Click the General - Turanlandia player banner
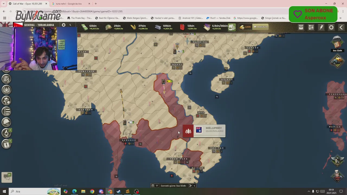This screenshot has height=195, width=347. click(39, 25)
